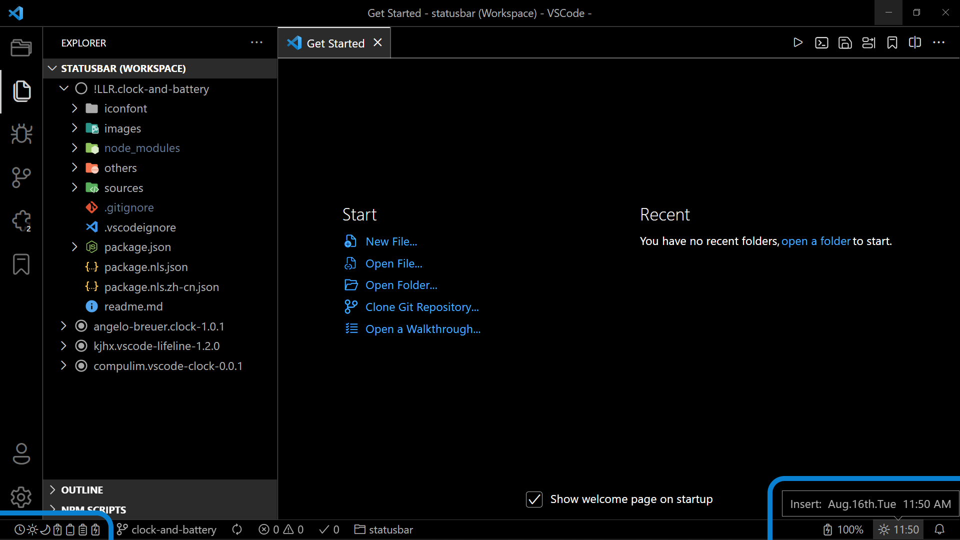
Task: Open Source Control view in activity bar
Action: coord(21,177)
